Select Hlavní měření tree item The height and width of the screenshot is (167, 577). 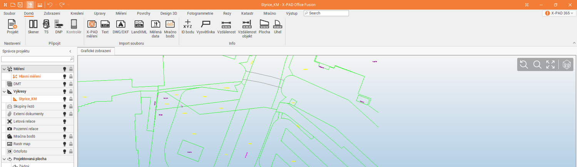coord(30,76)
